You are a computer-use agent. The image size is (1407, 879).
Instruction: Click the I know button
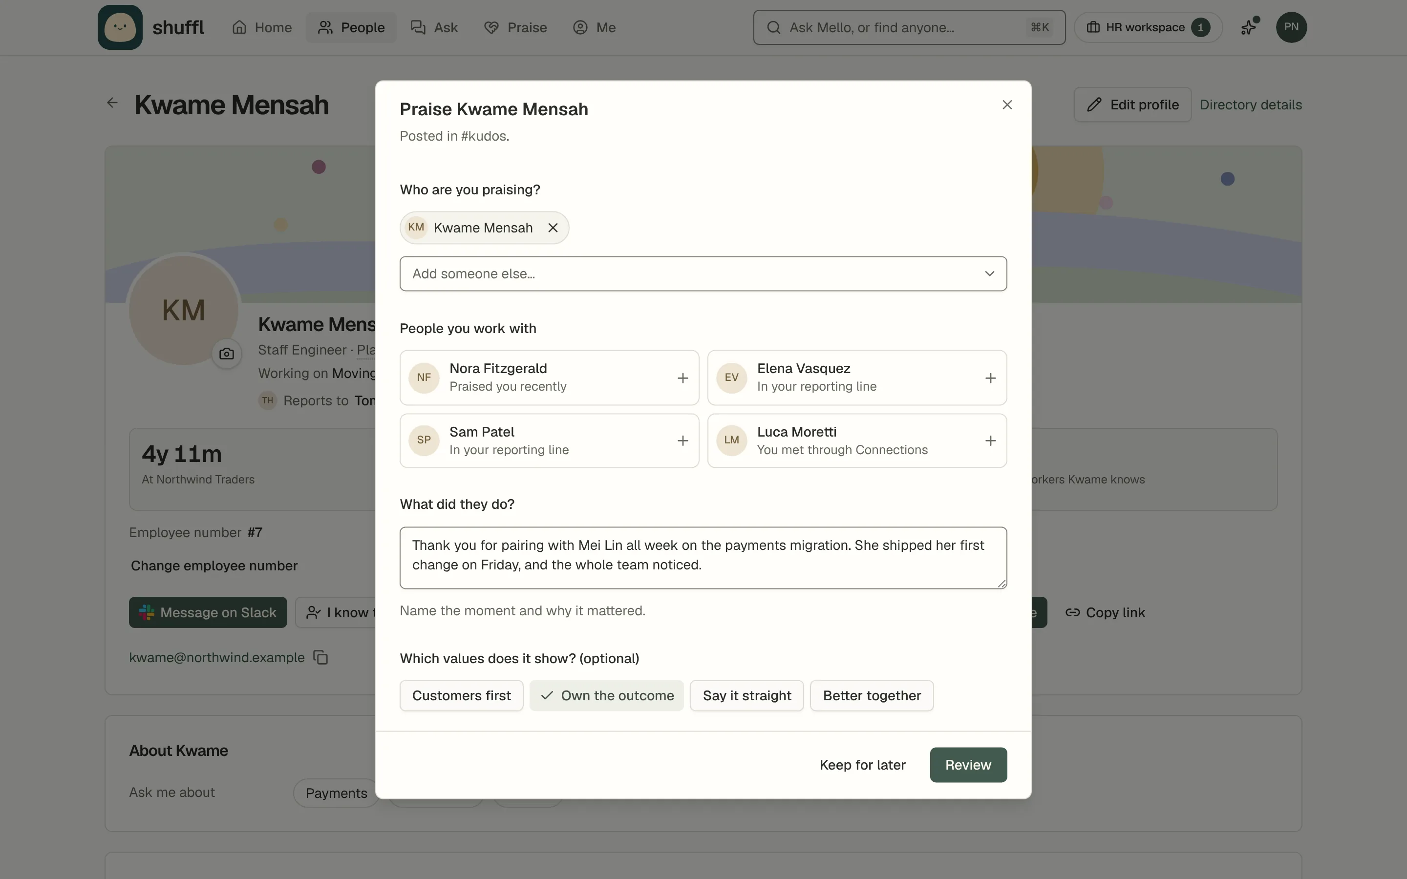[x=336, y=612]
